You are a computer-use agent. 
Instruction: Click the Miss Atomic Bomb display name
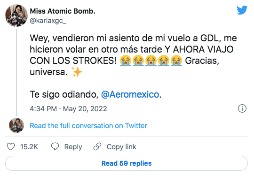pyautogui.click(x=63, y=11)
